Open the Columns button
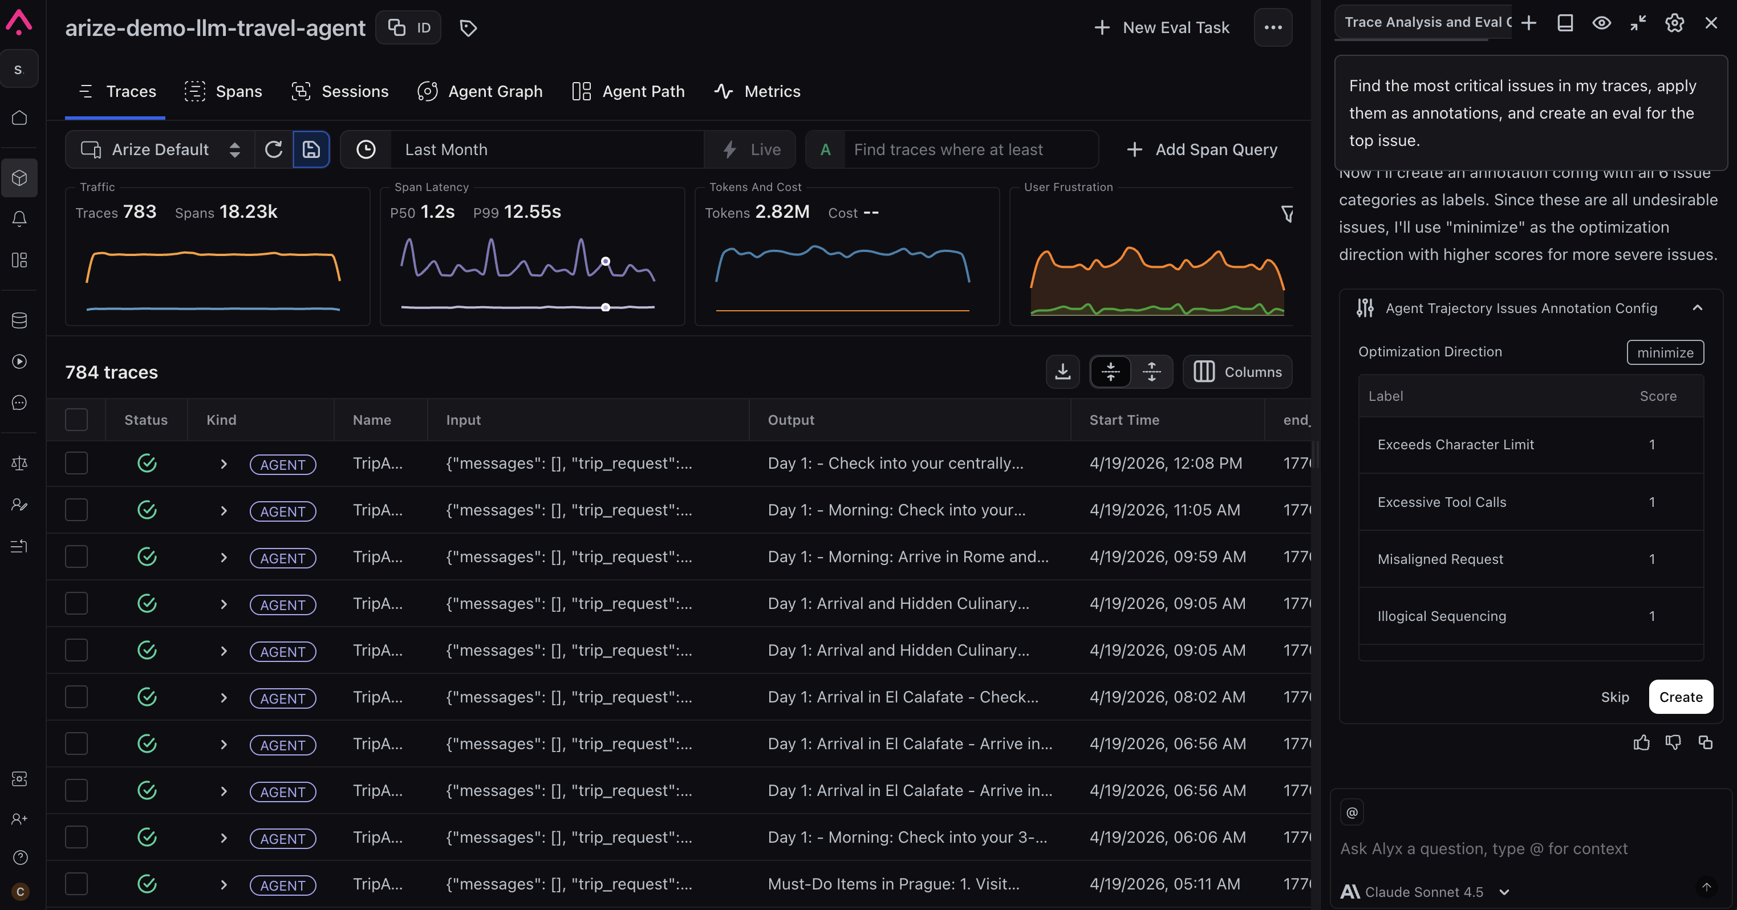 coord(1237,371)
